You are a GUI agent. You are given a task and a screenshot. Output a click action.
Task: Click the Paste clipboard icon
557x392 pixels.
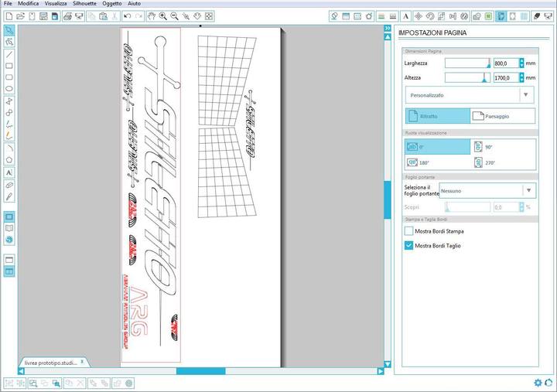coord(103,16)
